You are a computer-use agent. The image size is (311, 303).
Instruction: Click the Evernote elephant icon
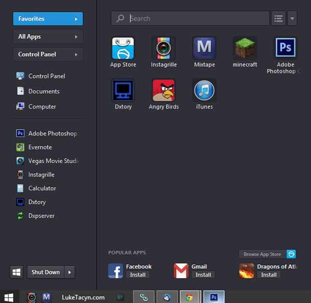pos(20,147)
